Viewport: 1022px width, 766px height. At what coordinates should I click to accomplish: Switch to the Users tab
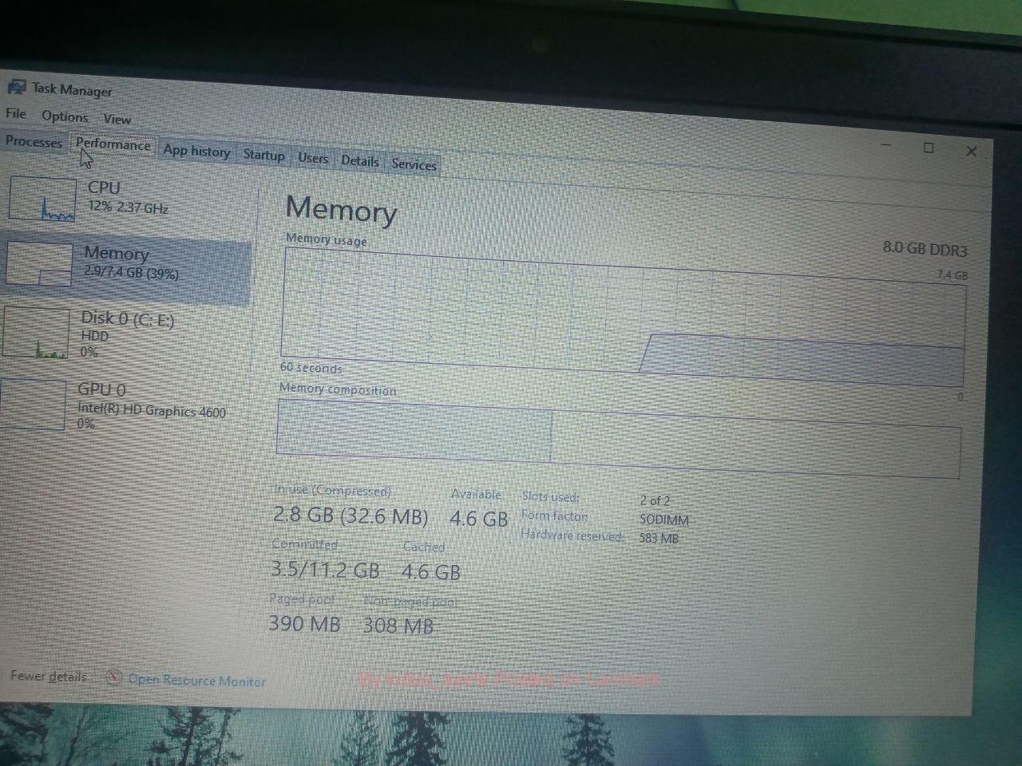coord(313,158)
